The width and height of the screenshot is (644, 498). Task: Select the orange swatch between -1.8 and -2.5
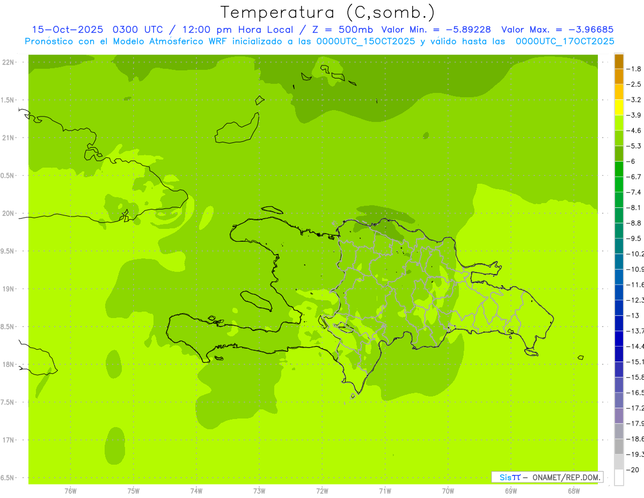coord(619,77)
